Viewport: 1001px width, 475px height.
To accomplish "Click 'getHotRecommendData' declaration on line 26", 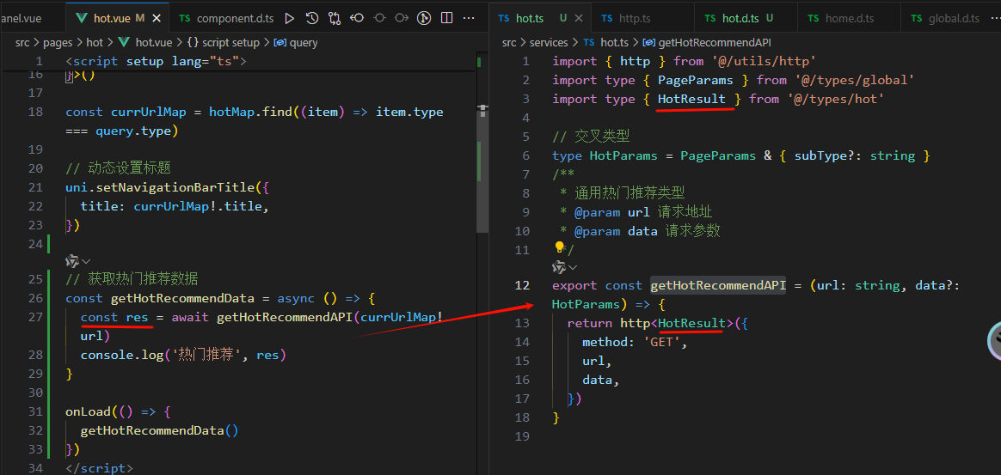I will point(182,298).
